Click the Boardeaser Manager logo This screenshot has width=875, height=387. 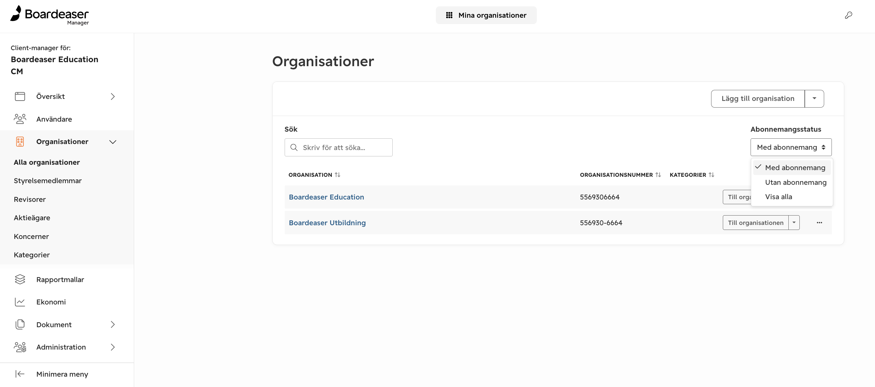click(50, 15)
